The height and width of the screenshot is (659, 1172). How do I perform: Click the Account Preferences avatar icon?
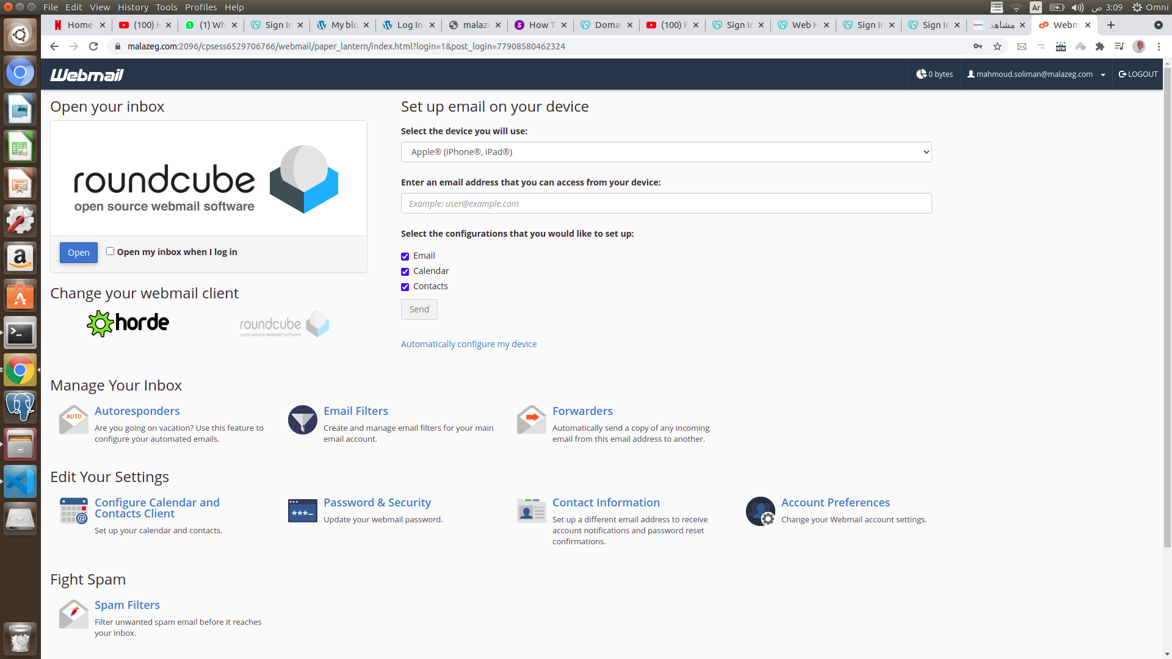[761, 511]
